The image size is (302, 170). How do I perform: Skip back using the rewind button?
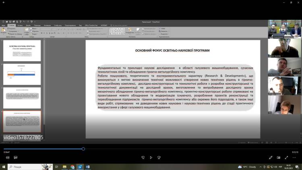pos(143,158)
